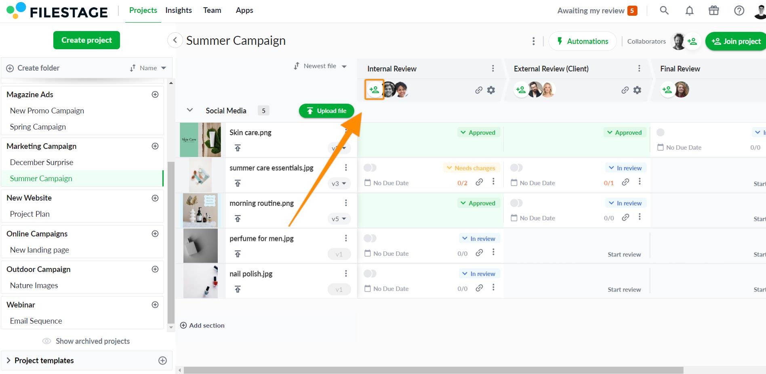Open External Review (Client) settings gear
The height and width of the screenshot is (374, 766).
(x=637, y=90)
